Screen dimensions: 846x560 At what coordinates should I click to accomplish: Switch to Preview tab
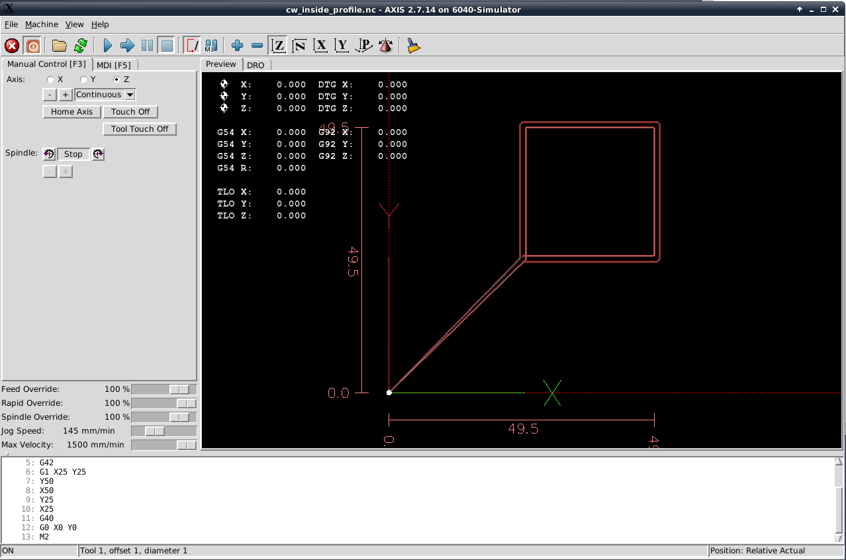coord(221,64)
